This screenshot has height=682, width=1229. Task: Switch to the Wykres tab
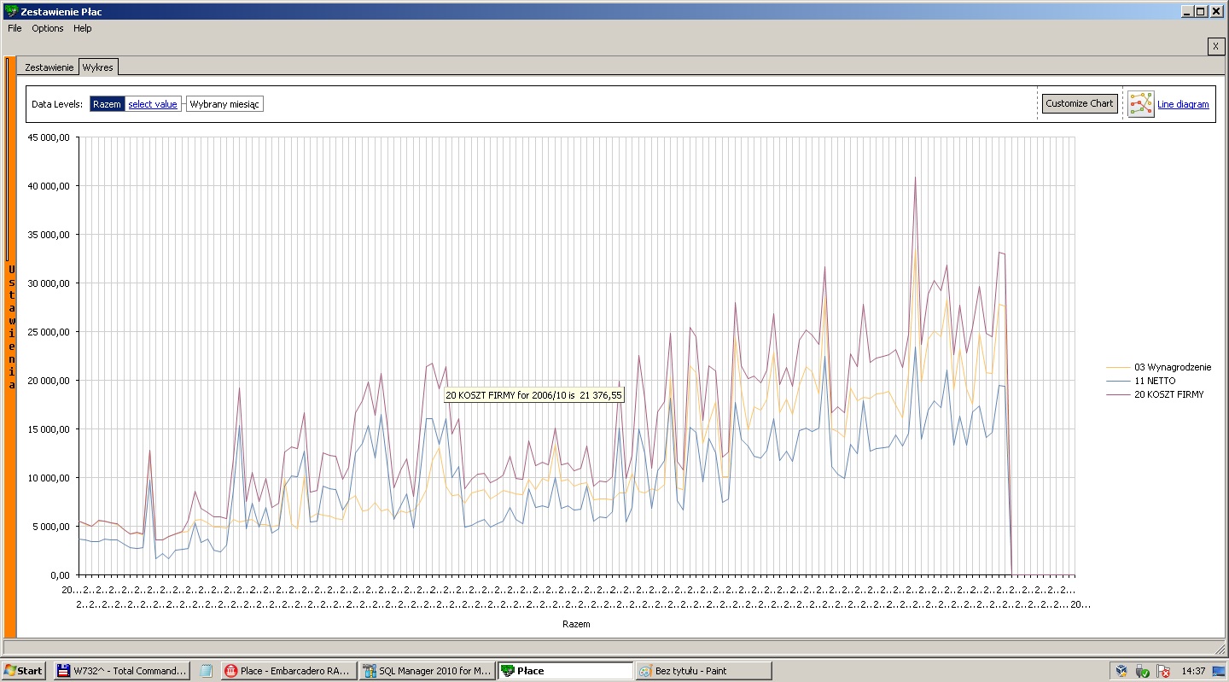coord(97,67)
